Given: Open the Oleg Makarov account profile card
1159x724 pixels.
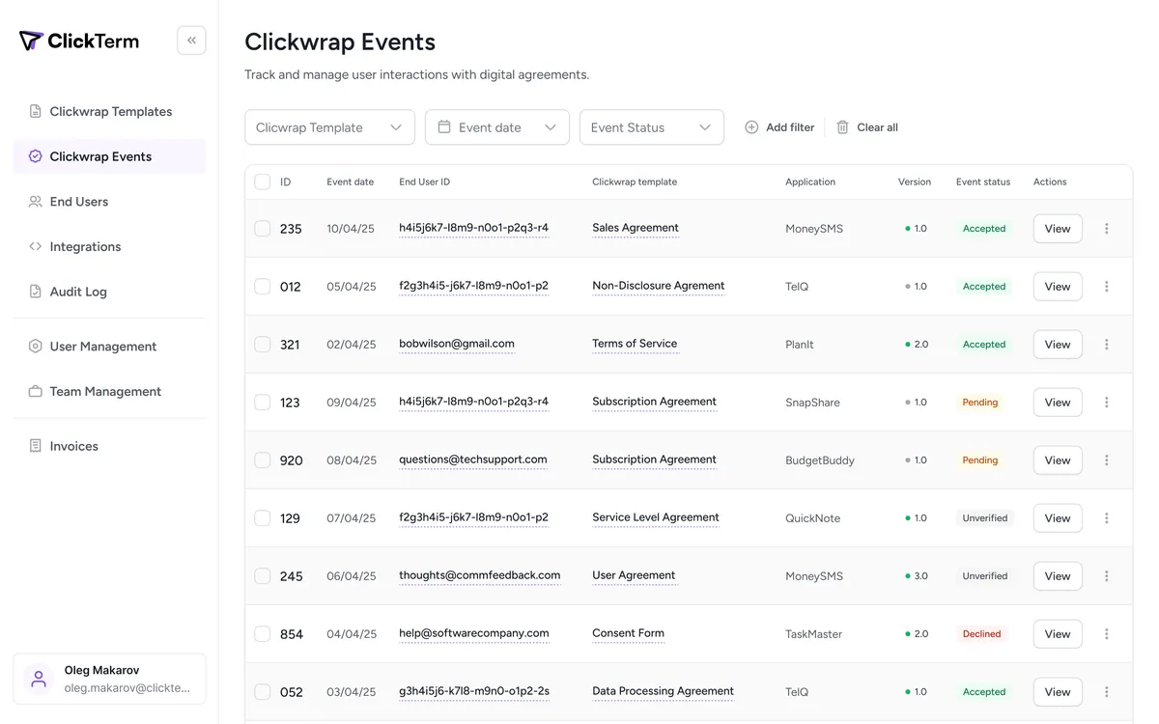Looking at the screenshot, I should [x=109, y=679].
